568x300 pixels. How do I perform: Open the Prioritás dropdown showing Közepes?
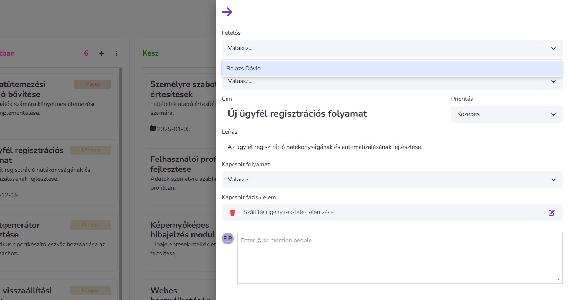506,114
